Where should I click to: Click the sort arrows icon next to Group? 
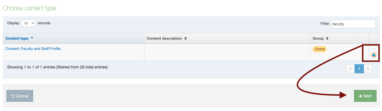click(327, 39)
